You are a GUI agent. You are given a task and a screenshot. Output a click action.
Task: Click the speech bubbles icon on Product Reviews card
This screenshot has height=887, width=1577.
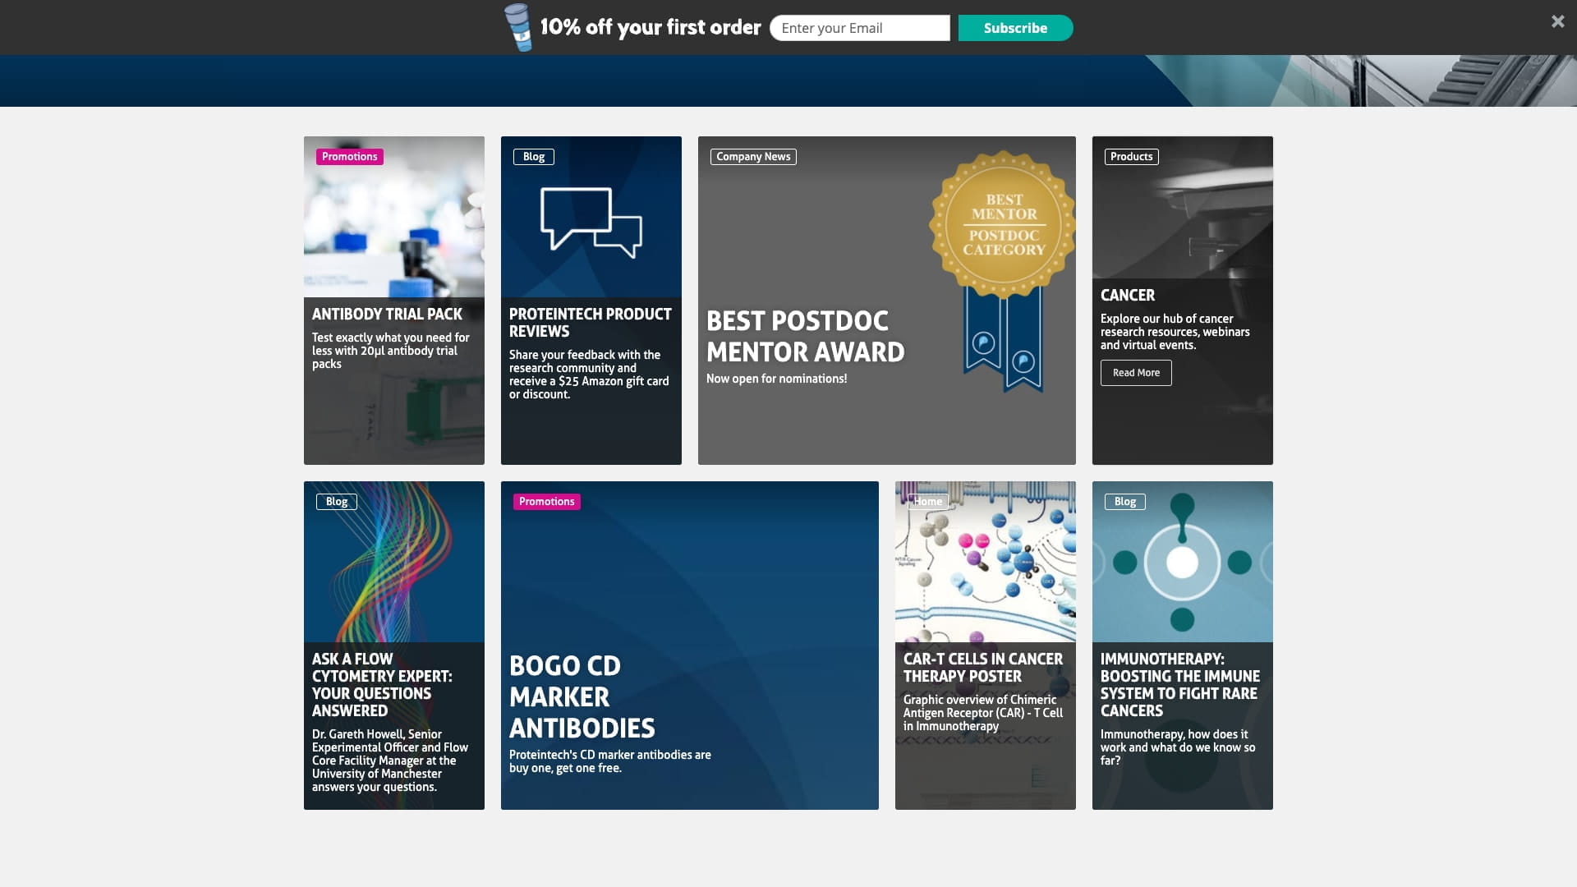(x=591, y=222)
